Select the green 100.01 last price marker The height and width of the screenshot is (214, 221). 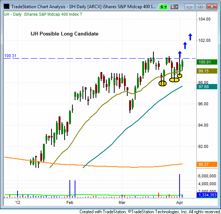(x=207, y=62)
